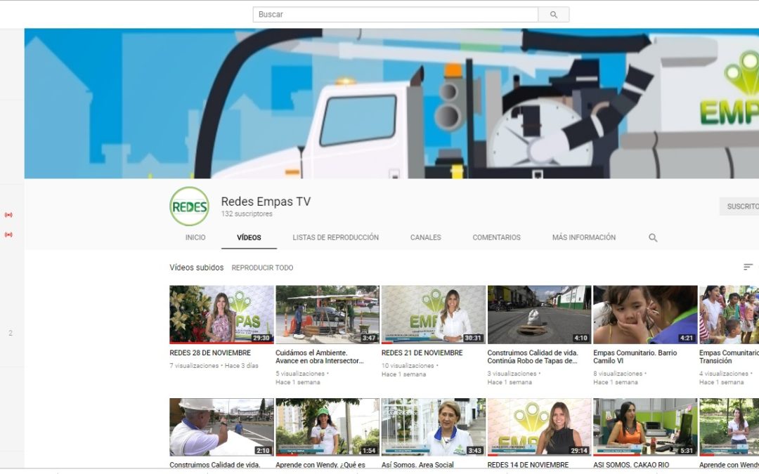Click the lower red live broadcast sidebar icon

pos(8,235)
